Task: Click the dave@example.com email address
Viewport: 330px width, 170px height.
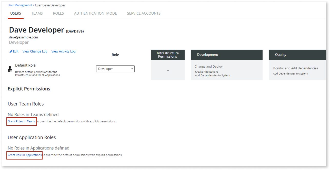Action: pyautogui.click(x=23, y=37)
